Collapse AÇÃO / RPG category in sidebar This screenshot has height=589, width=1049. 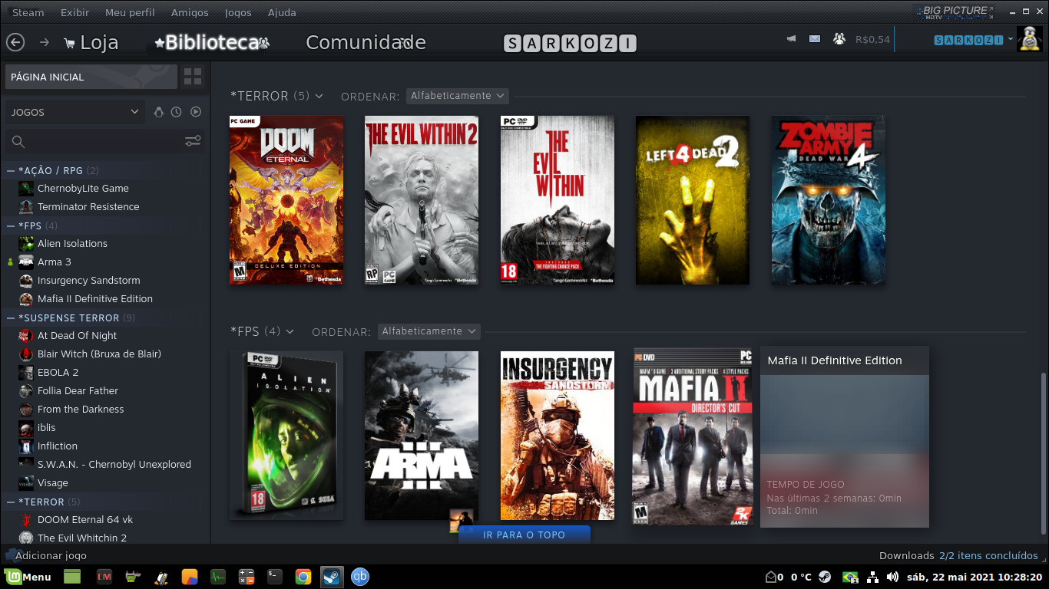coord(11,170)
